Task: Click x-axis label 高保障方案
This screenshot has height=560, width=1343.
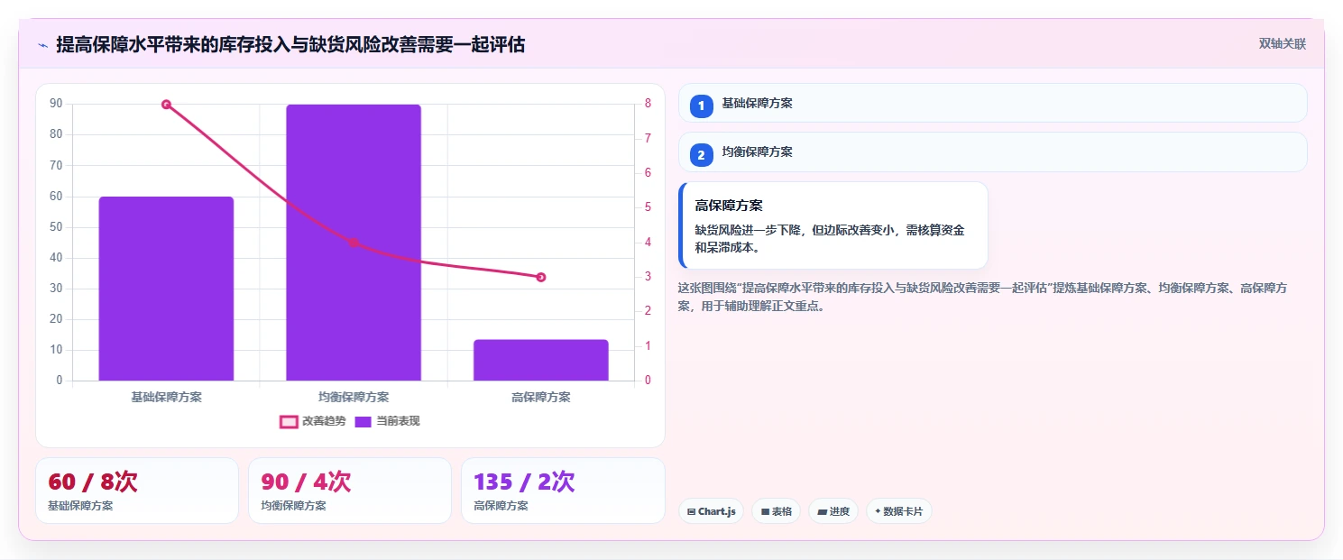Action: [x=541, y=397]
